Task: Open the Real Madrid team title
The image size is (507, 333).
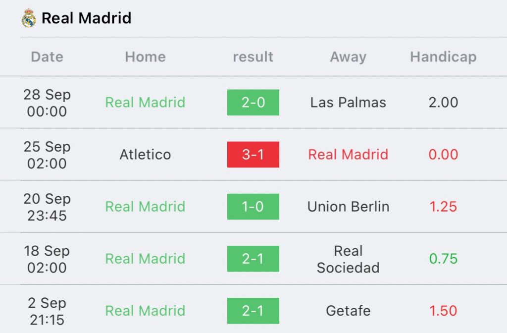Action: tap(86, 18)
